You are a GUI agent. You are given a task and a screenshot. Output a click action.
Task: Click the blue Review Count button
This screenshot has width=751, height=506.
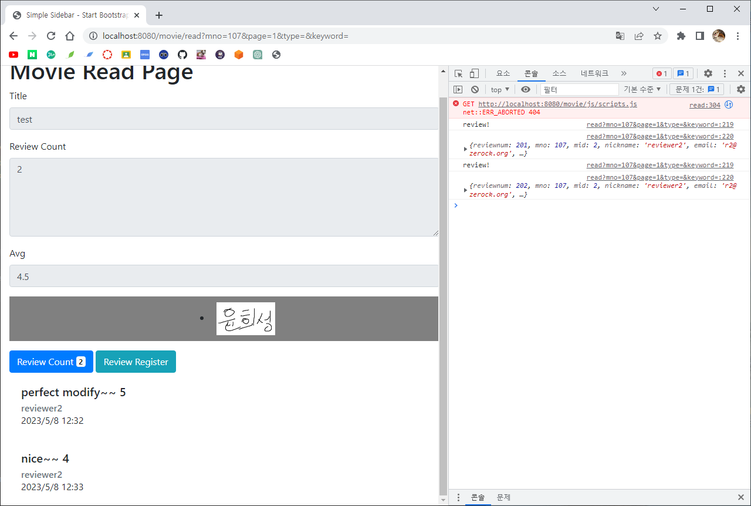(x=51, y=362)
